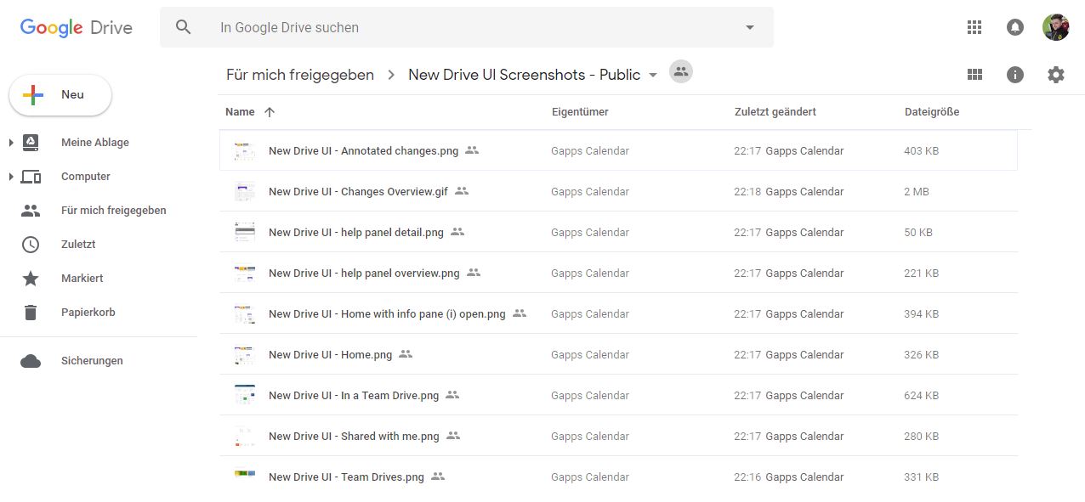
Task: Open Papierkorb in sidebar
Action: pyautogui.click(x=88, y=313)
